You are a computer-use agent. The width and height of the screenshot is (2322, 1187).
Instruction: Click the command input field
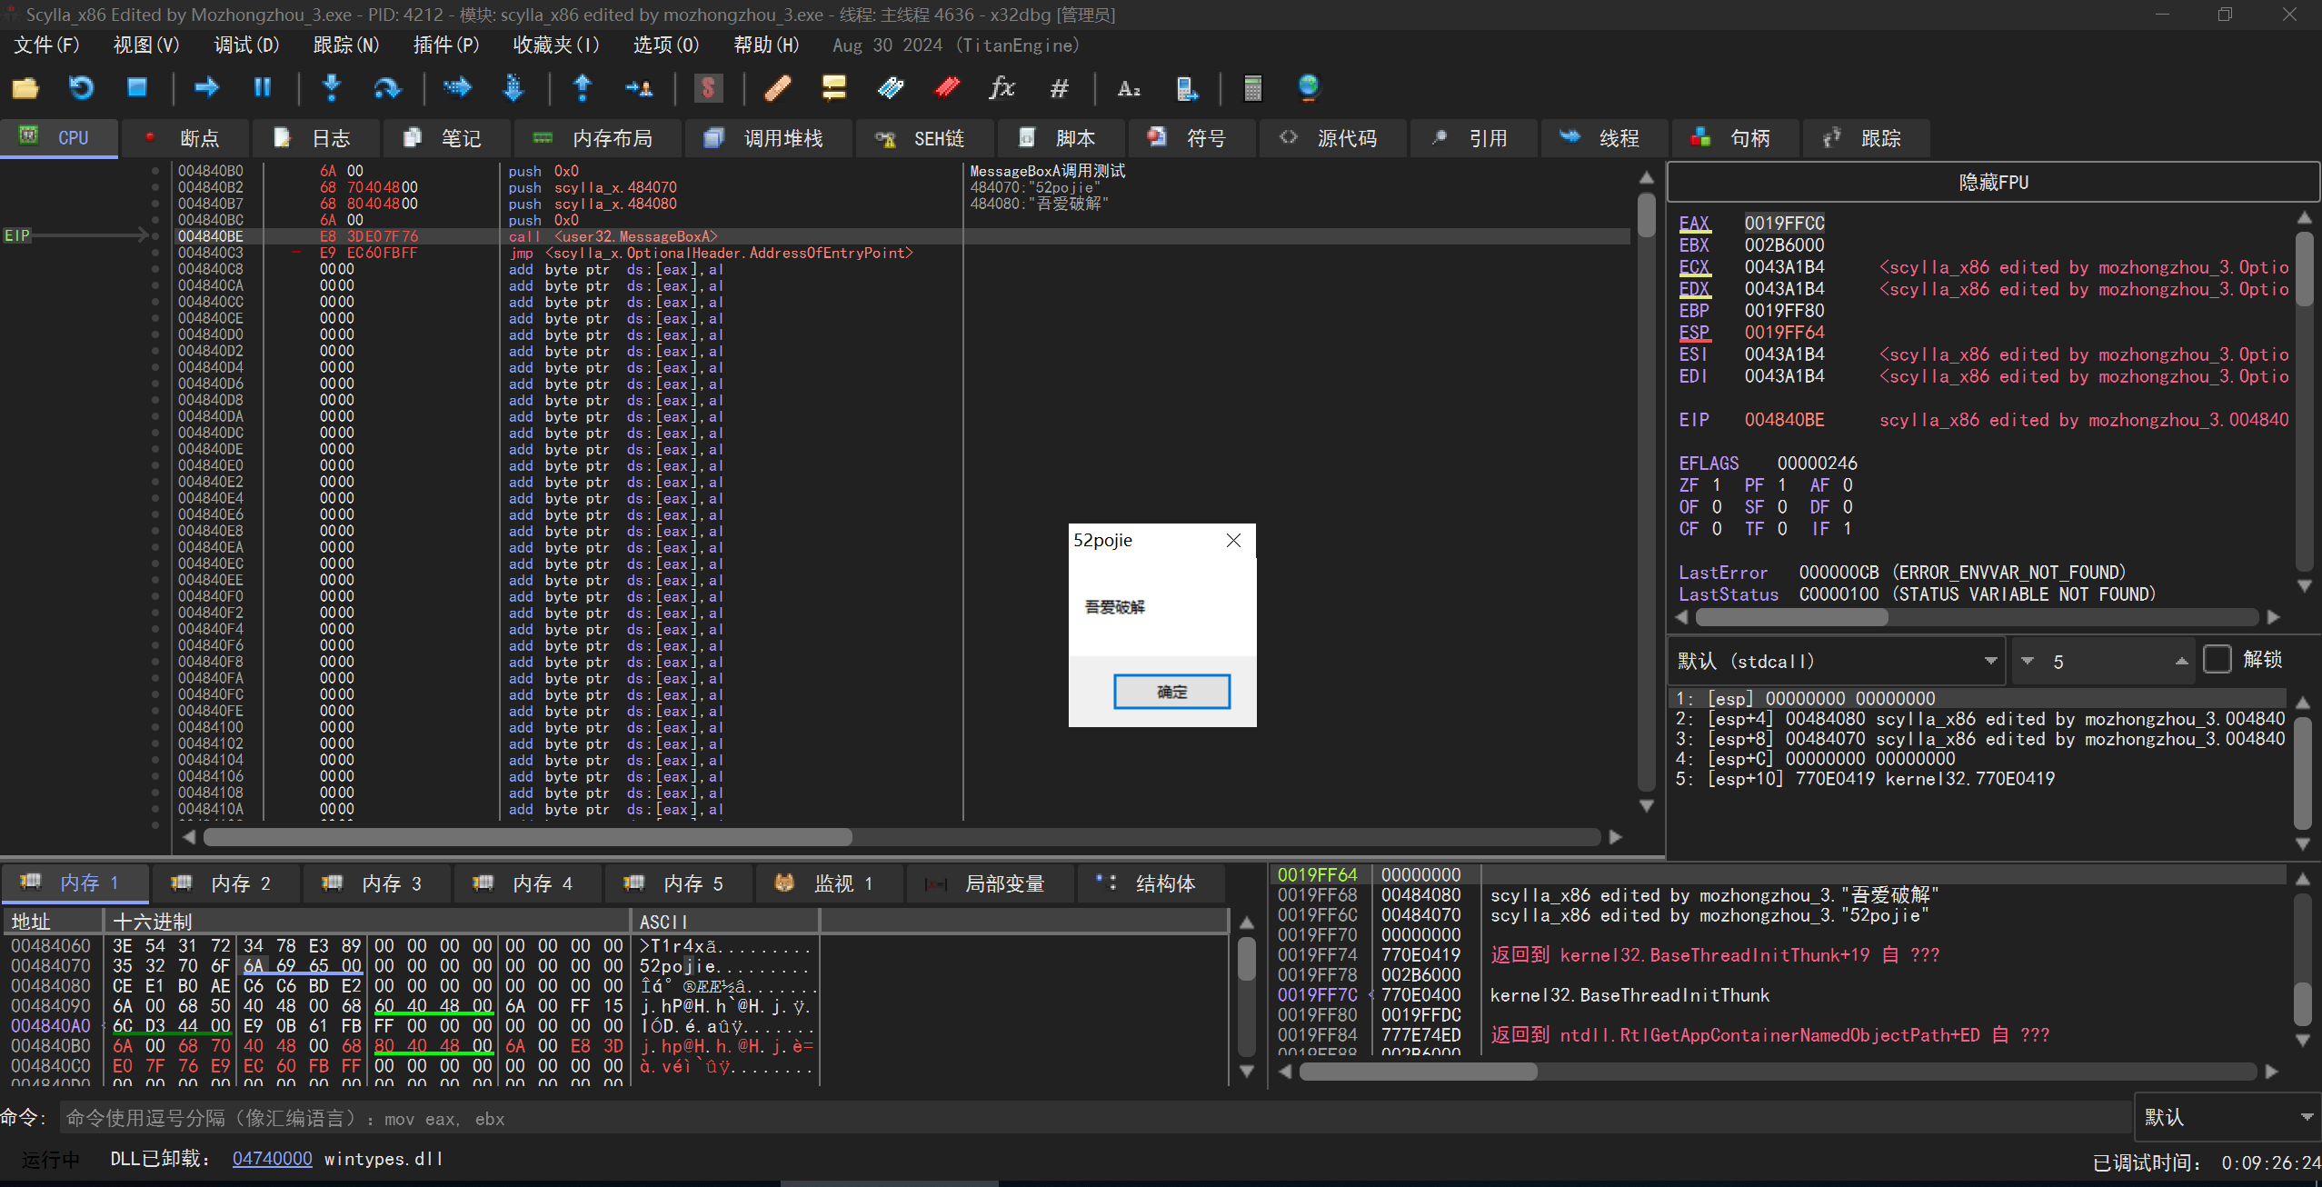(x=1095, y=1119)
